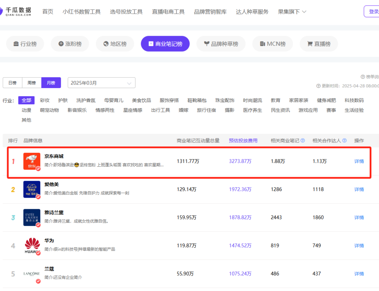Select the 月榜 monthly ranking
This screenshot has width=379, height=291.
51,83
